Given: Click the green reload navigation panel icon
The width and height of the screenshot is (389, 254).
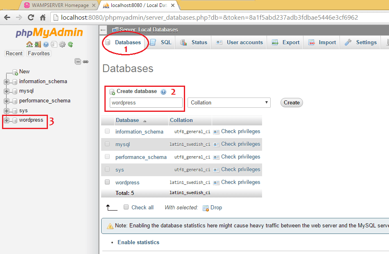Looking at the screenshot, I should (70, 44).
